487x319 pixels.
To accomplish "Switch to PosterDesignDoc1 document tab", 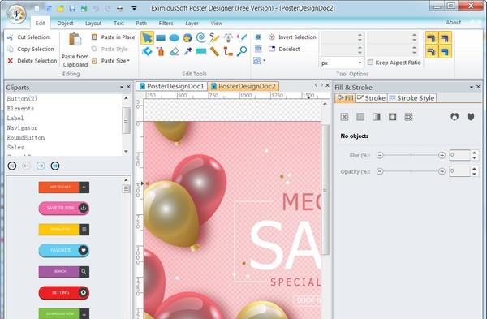I will tap(172, 86).
